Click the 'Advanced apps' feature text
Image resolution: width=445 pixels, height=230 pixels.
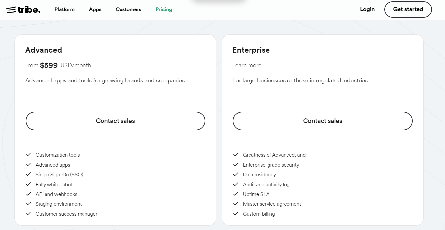tap(53, 165)
